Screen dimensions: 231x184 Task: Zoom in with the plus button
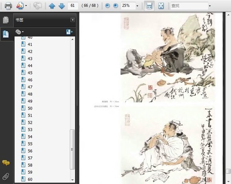115,6
